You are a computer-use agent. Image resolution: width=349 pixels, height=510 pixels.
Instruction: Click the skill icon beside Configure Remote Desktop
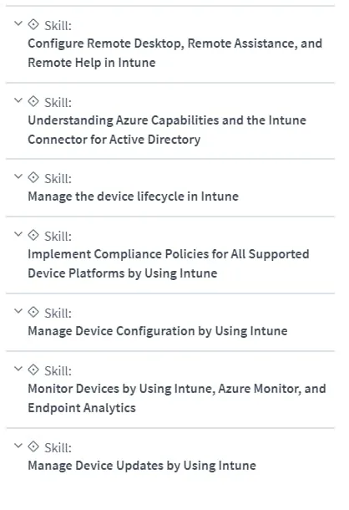33,24
